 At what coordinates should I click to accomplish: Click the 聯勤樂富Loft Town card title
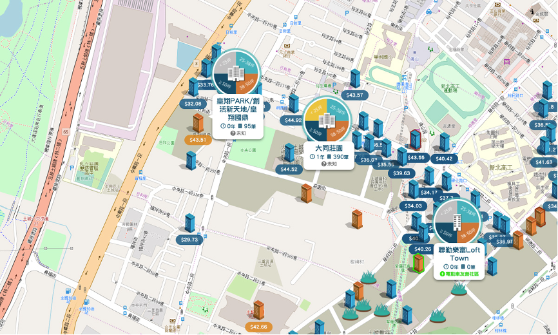click(x=459, y=254)
